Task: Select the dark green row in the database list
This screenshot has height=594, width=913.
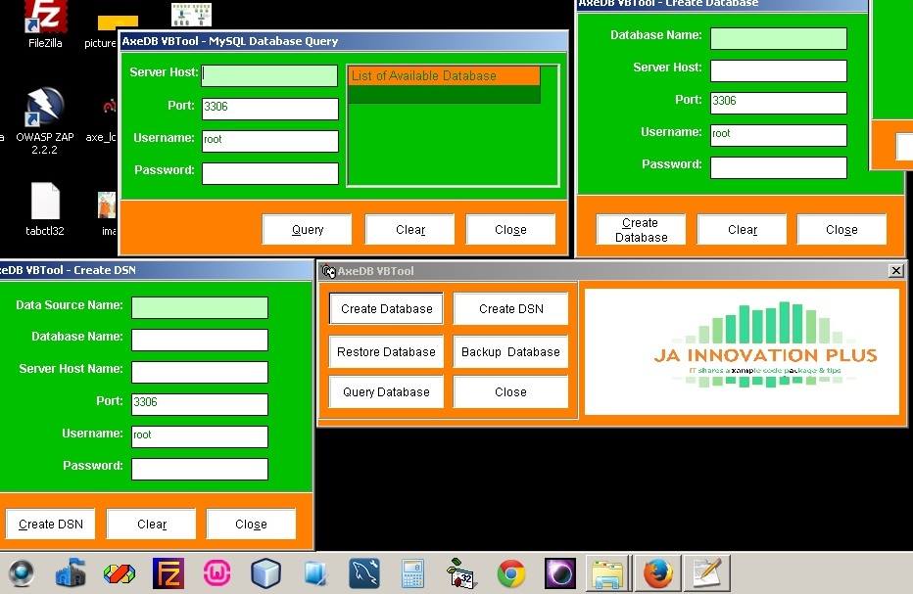Action: tap(445, 94)
